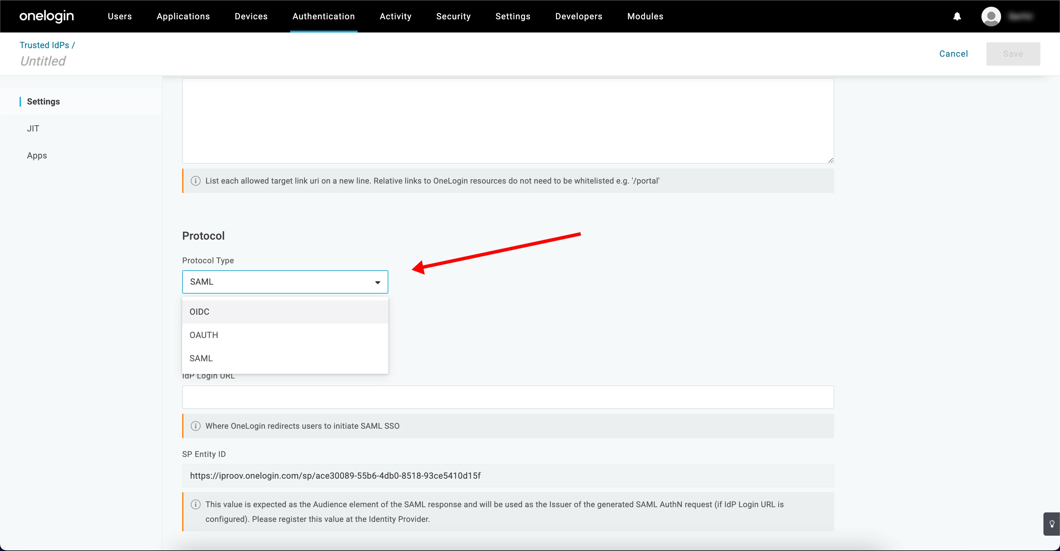
Task: Choose SAML option in protocol list
Action: [x=285, y=359]
